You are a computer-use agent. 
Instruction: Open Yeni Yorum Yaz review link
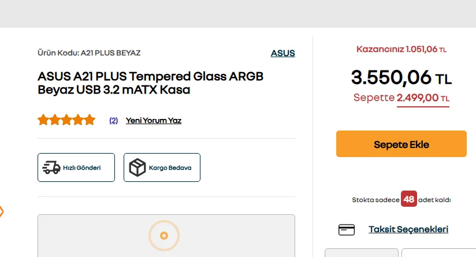pos(154,121)
